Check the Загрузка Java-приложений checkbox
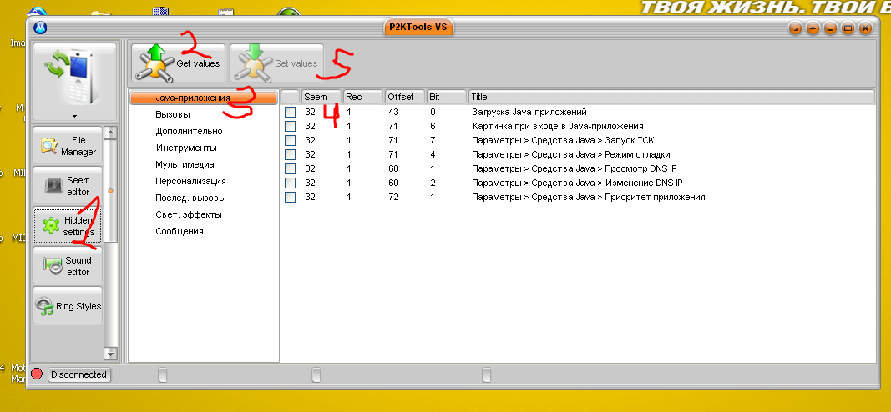Image resolution: width=891 pixels, height=412 pixels. [x=291, y=112]
